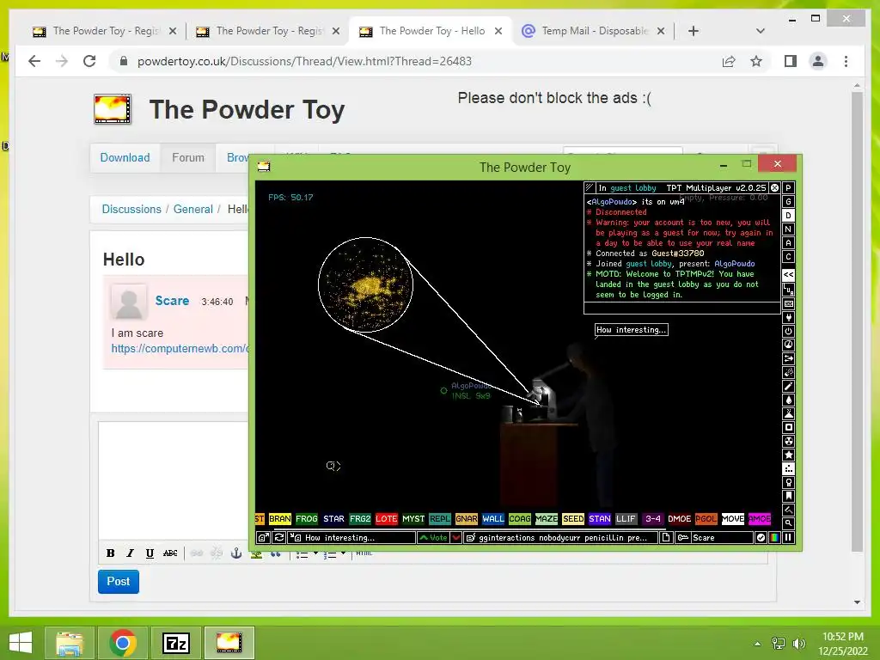Open the Forum tab on the website

tap(188, 158)
